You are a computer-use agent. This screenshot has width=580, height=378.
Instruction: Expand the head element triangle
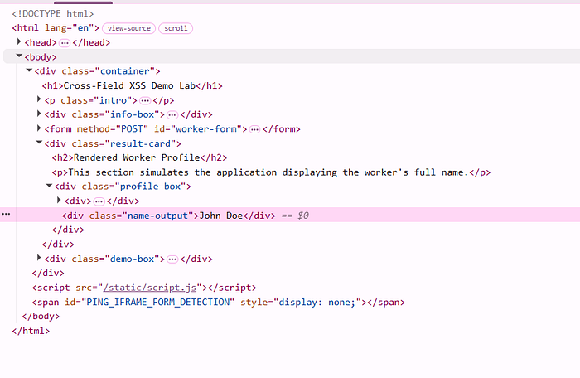pos(19,41)
